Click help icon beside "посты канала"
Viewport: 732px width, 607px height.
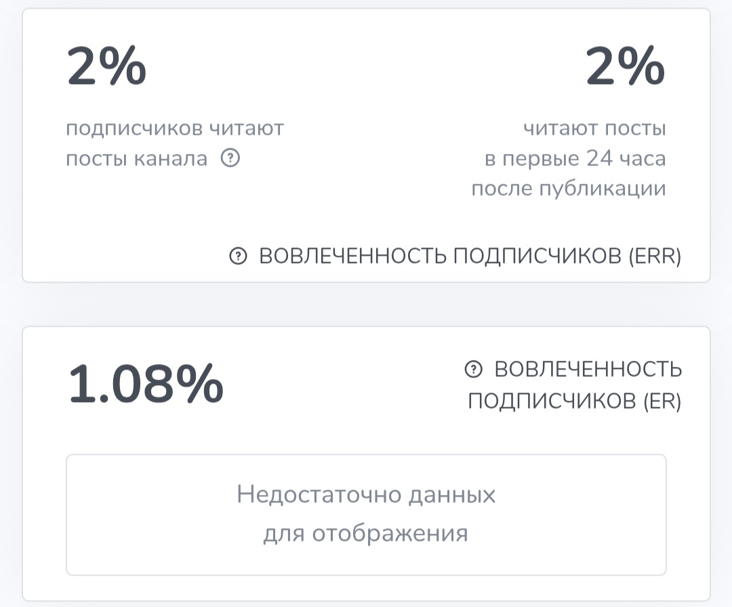(x=231, y=159)
